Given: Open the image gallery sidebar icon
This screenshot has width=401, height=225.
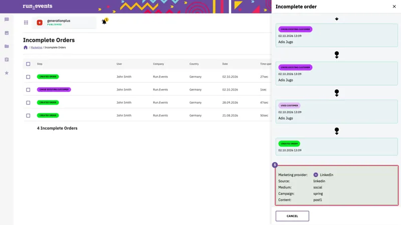Looking at the screenshot, I should click(7, 33).
